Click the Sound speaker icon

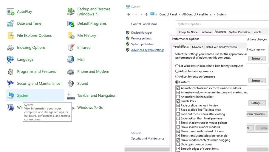click(71, 84)
